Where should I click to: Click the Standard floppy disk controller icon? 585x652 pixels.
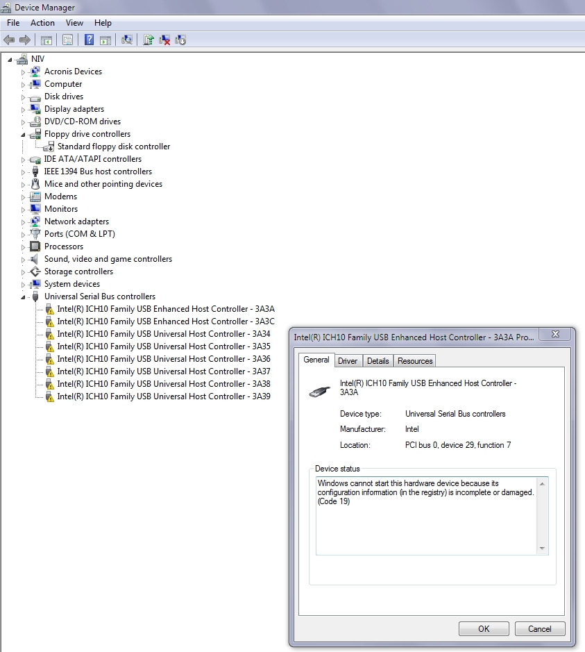click(x=49, y=147)
